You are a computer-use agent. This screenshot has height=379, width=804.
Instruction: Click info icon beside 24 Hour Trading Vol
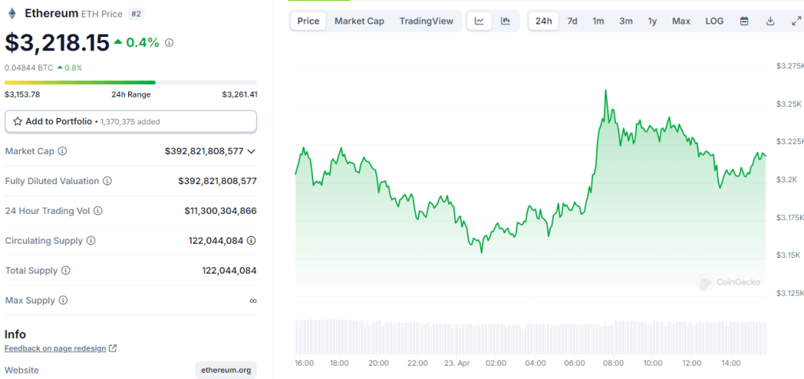[98, 211]
